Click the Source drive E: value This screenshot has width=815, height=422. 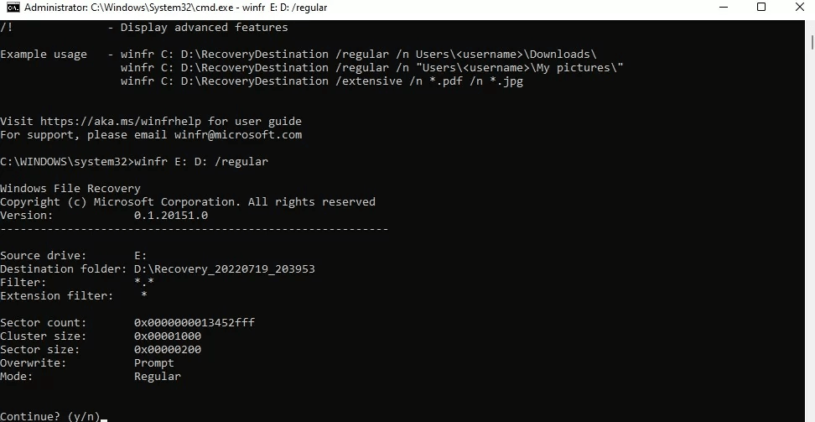click(141, 255)
